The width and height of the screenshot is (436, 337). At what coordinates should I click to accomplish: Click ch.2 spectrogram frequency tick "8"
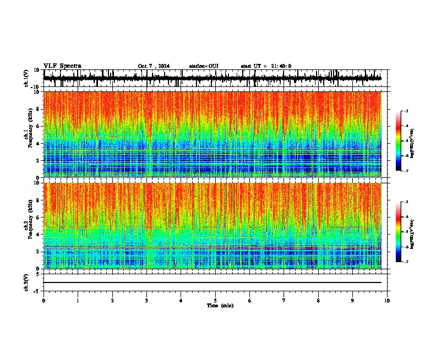pos(39,200)
